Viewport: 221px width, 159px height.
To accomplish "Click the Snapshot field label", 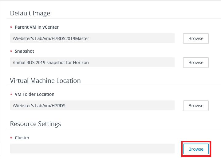I will [x=24, y=51].
